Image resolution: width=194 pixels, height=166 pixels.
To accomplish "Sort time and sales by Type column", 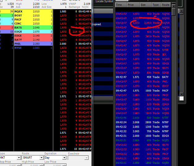I will [x=156, y=5].
